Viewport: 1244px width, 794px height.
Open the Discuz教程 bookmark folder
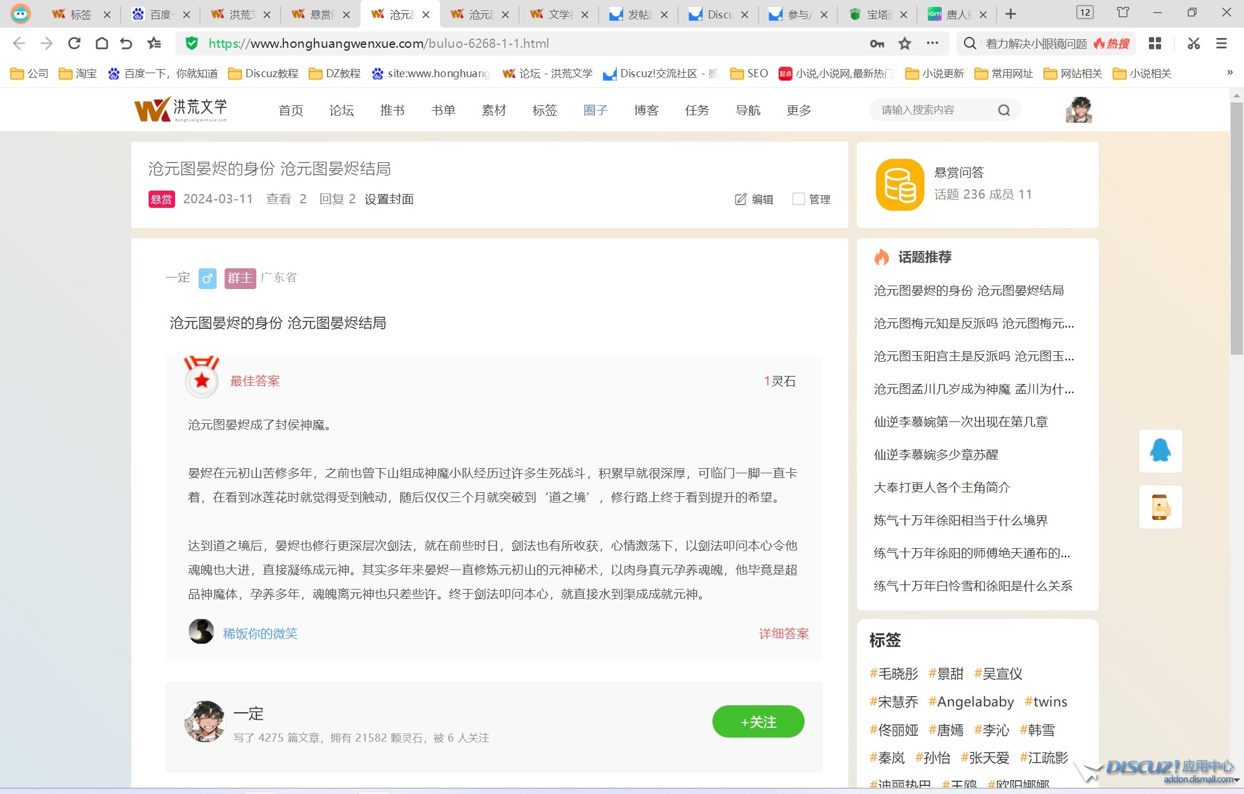263,73
